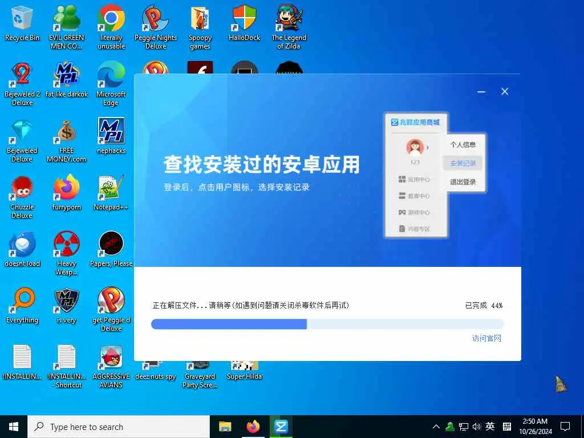Select the installer app taskbar icon
This screenshot has width=584, height=438.
click(281, 427)
